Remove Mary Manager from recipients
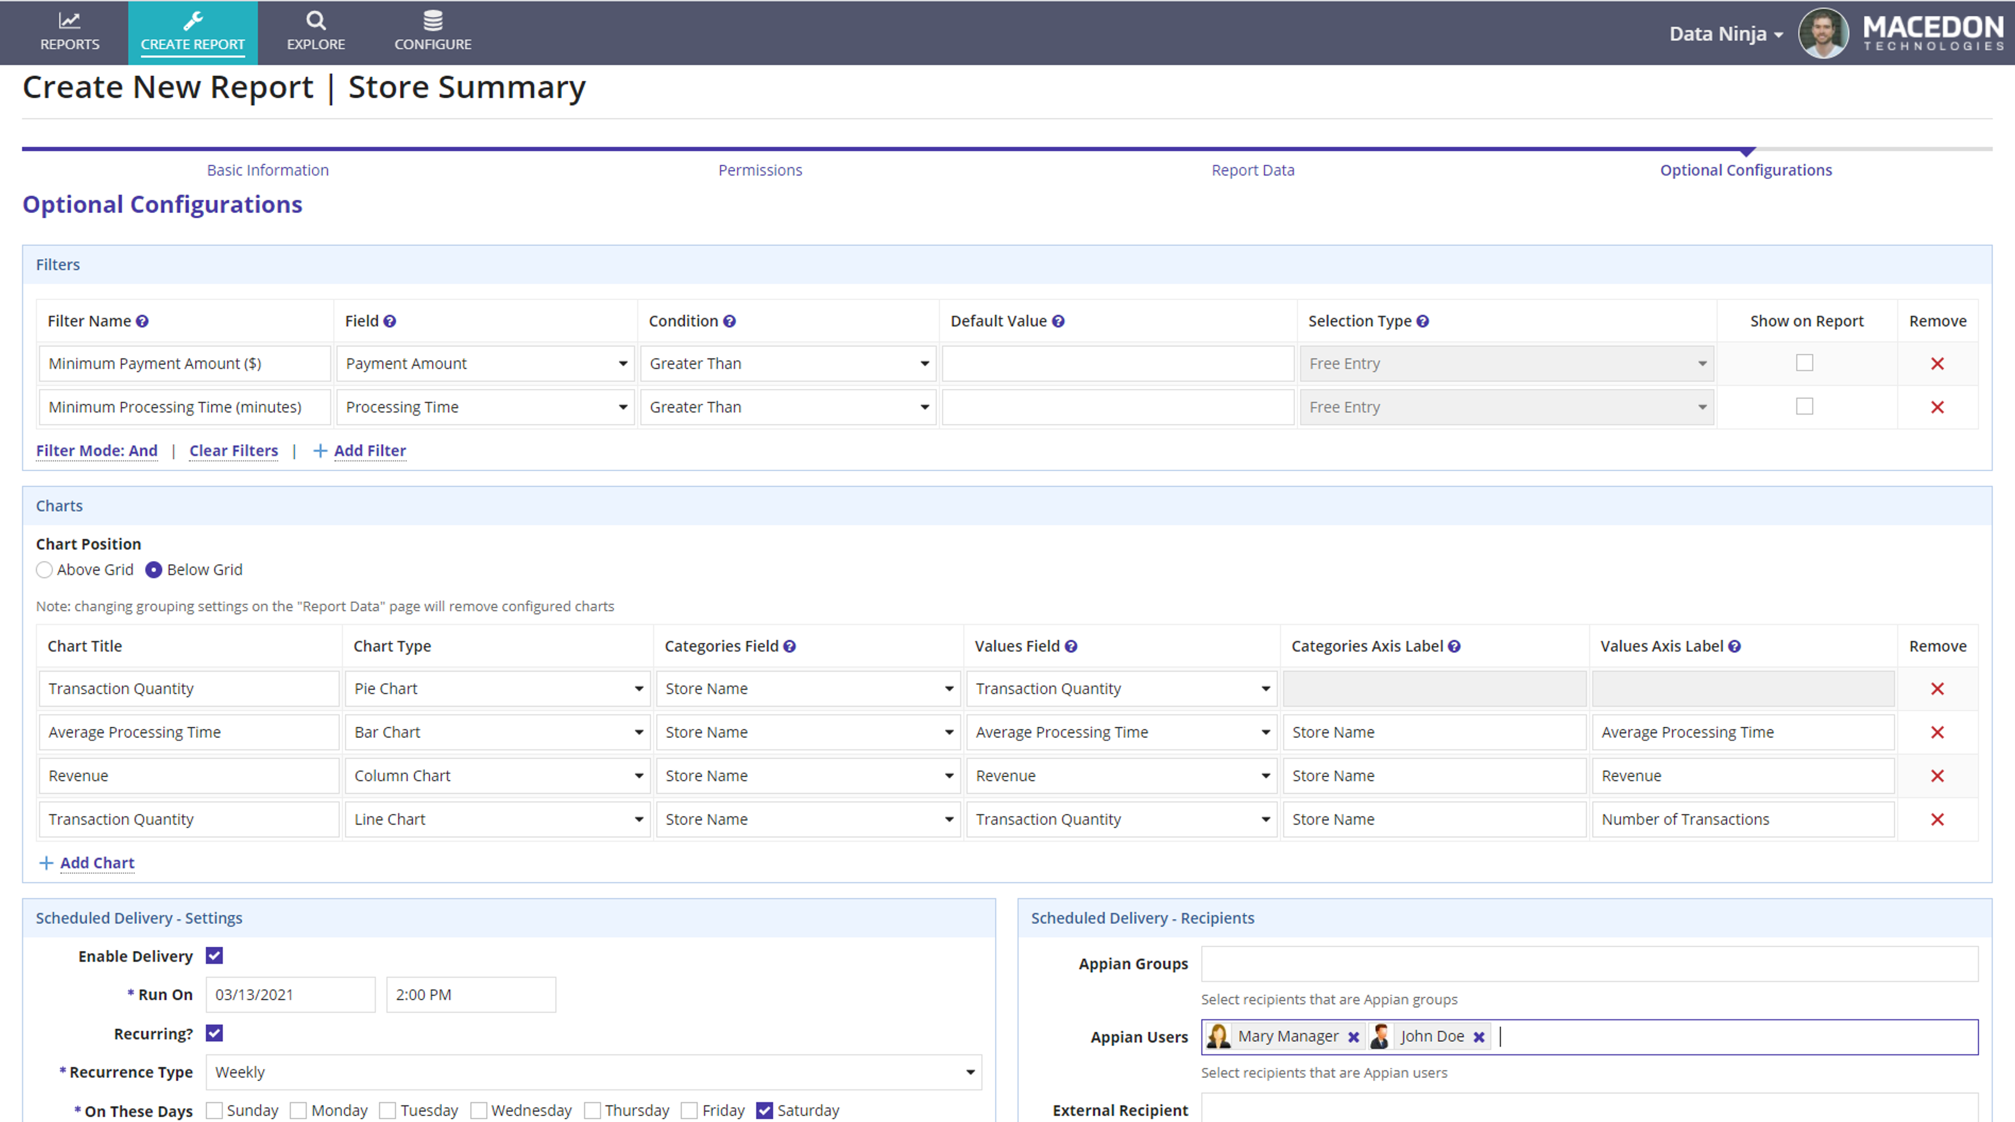This screenshot has width=2015, height=1122. [1353, 1036]
